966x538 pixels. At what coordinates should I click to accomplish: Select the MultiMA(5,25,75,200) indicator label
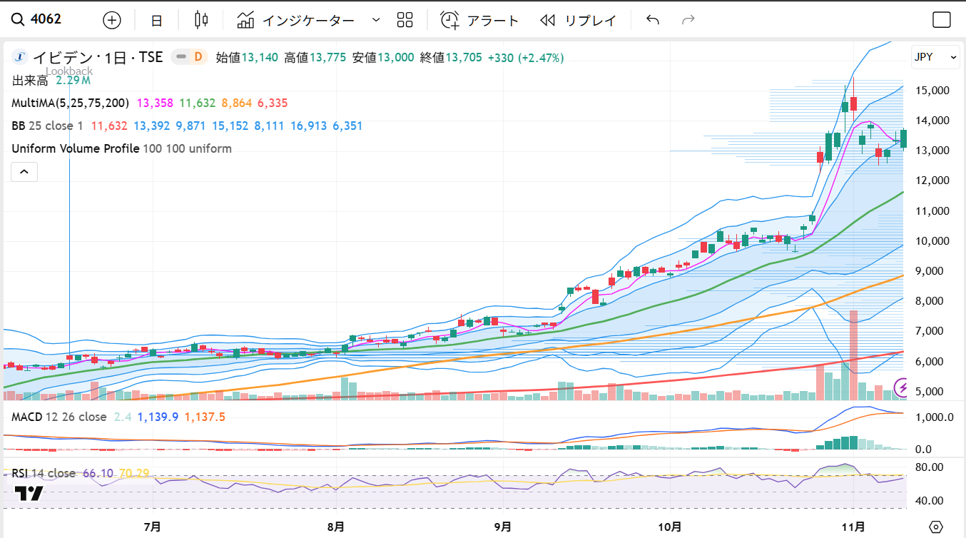point(71,103)
